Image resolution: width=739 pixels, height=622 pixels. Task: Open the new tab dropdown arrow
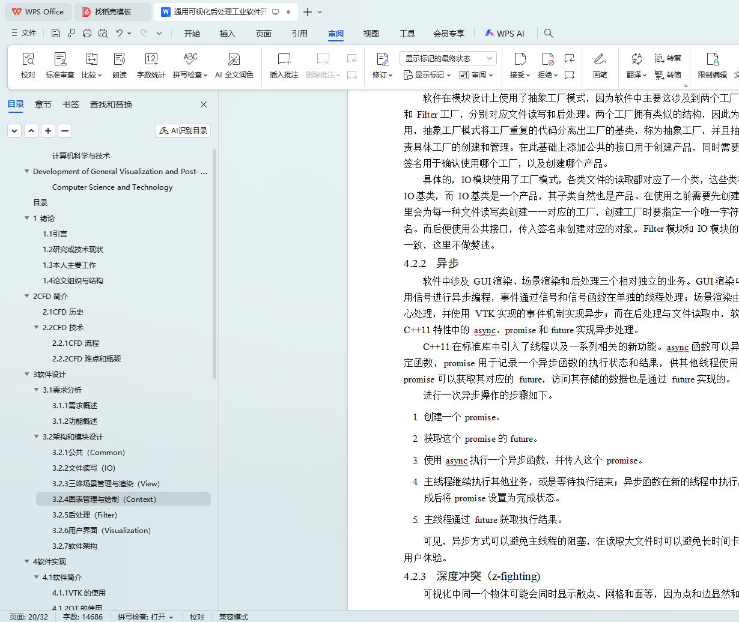pos(320,11)
